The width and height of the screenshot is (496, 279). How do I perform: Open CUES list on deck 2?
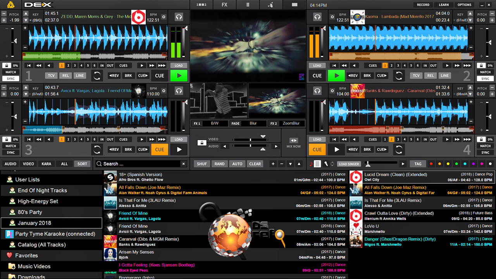tap(373, 65)
